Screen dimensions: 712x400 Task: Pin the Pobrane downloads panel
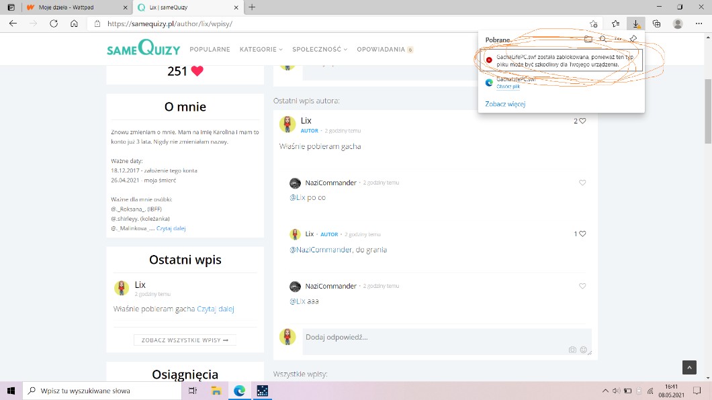633,40
